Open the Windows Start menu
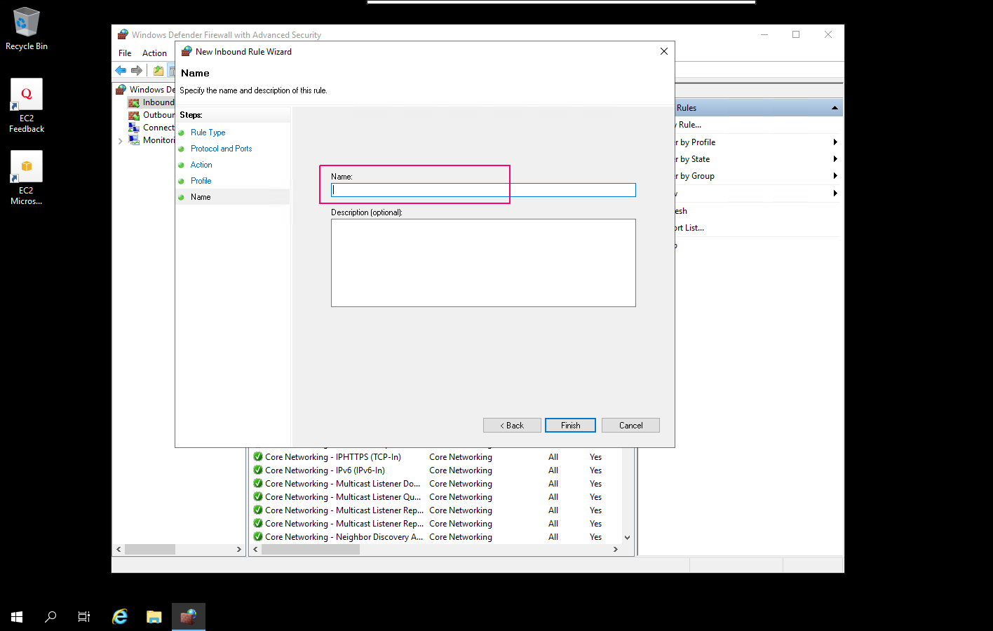Image resolution: width=993 pixels, height=631 pixels. pos(17,617)
